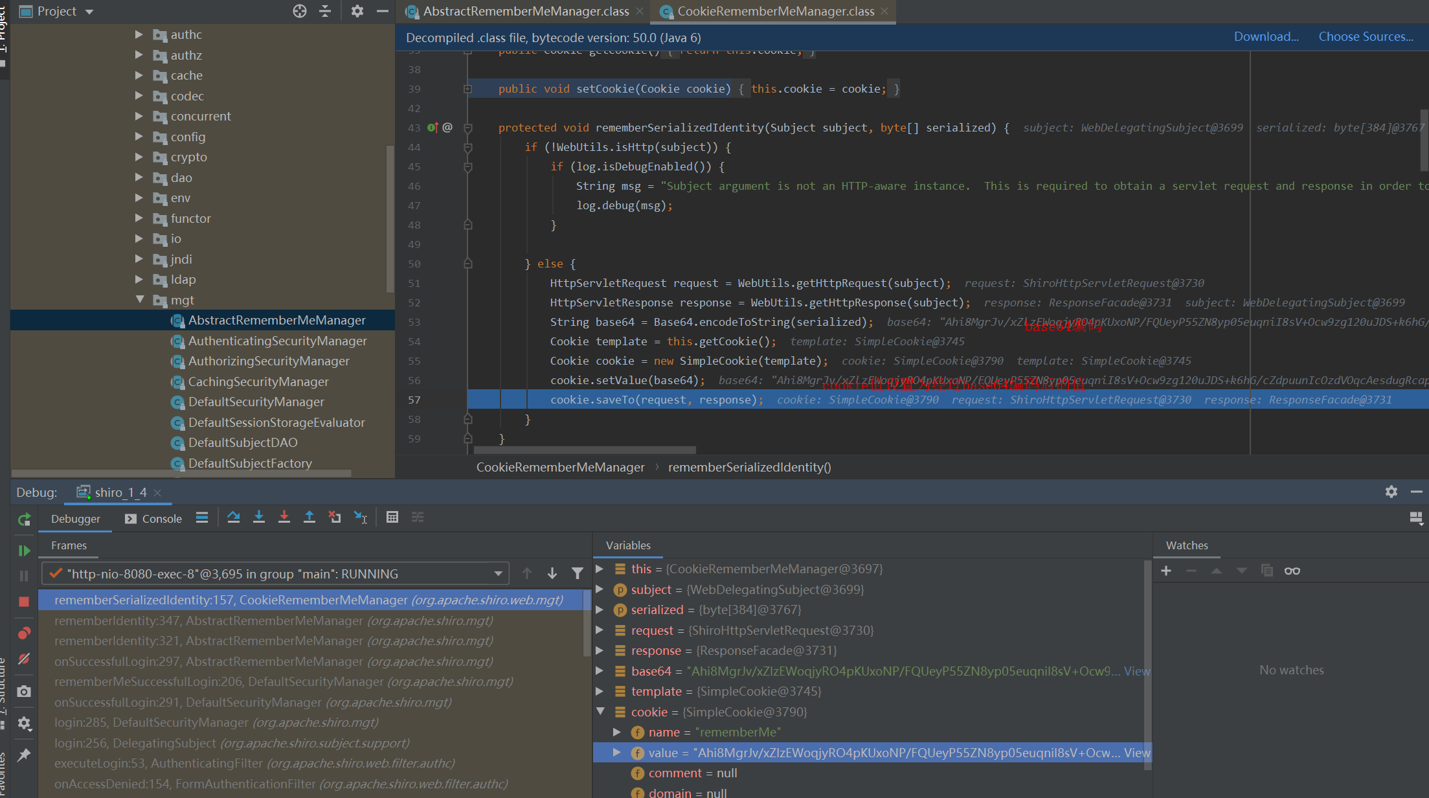View breakpoints list
This screenshot has height=798, width=1429.
24,633
